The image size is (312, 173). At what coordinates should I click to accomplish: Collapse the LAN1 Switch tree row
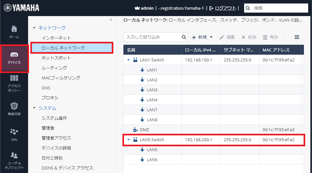coord(129,60)
